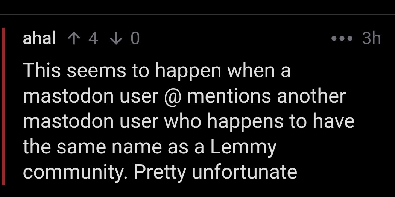The height and width of the screenshot is (197, 395).
Task: Tap the word 'Lemmy' in the comment
Action: (243, 148)
